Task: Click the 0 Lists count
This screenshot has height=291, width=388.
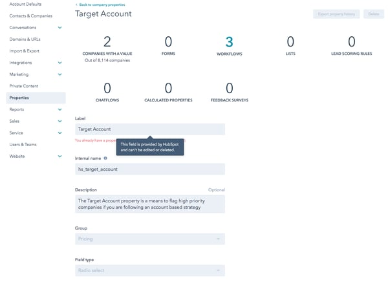Action: (x=290, y=41)
